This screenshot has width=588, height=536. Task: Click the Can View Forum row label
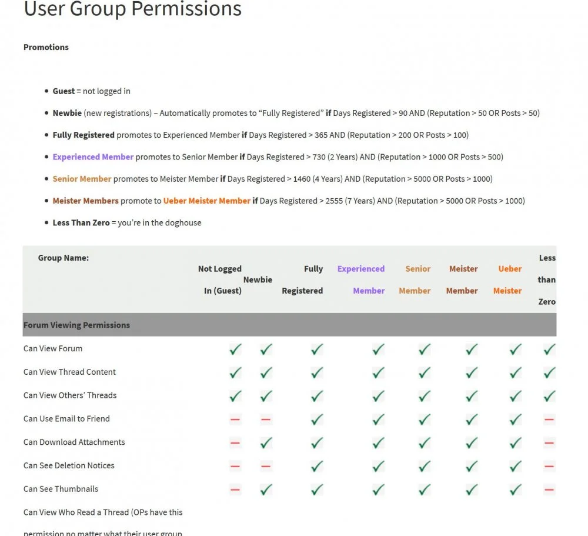[x=53, y=348]
